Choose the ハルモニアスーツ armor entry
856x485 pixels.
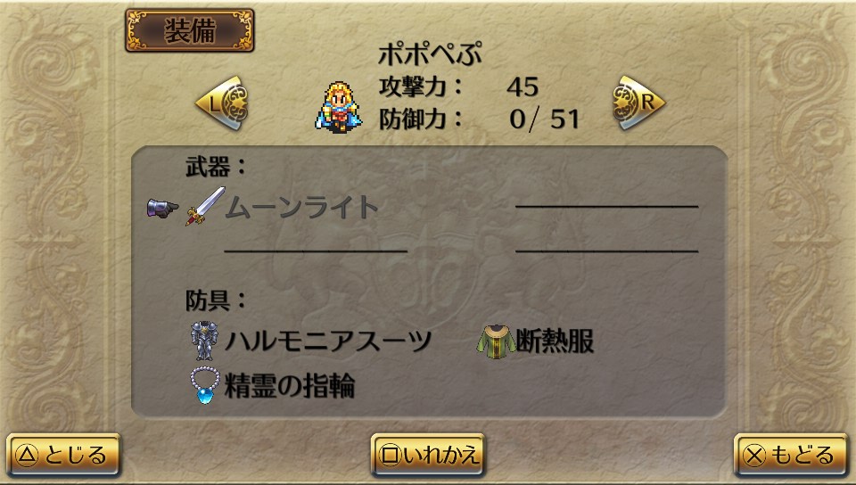310,341
